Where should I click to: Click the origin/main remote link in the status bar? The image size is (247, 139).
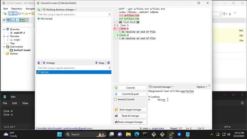[158, 128]
